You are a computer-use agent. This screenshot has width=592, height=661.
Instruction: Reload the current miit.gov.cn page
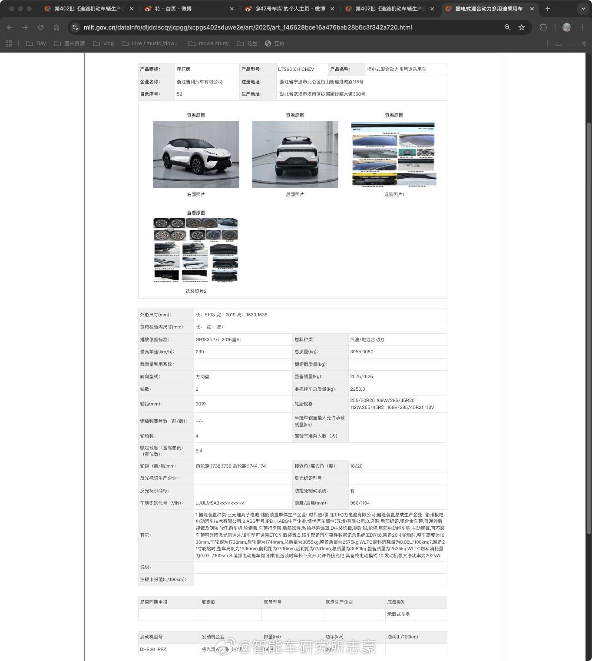click(x=41, y=27)
